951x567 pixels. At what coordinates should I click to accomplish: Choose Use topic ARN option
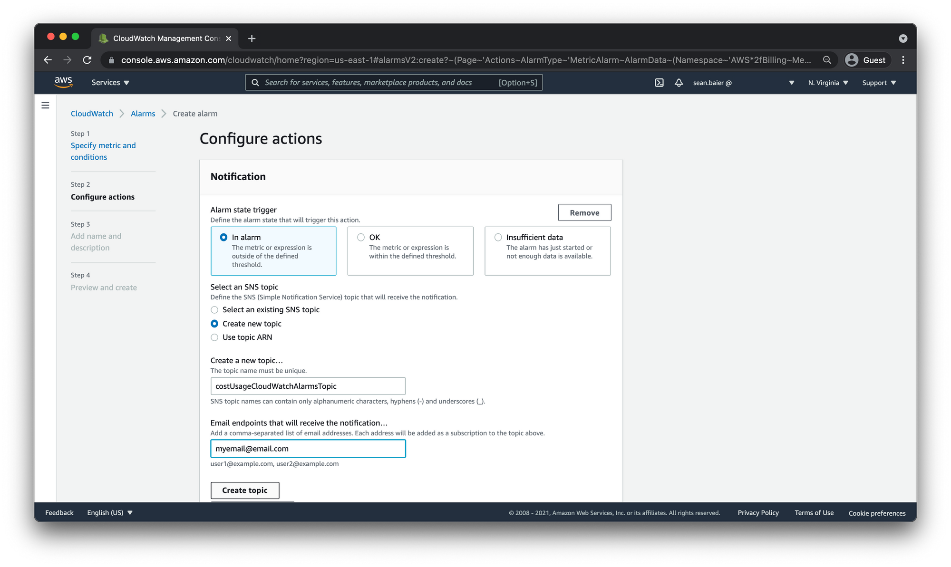click(x=214, y=337)
